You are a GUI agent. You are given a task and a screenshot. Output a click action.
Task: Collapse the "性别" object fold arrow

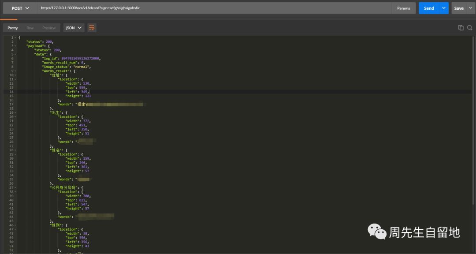(15, 225)
